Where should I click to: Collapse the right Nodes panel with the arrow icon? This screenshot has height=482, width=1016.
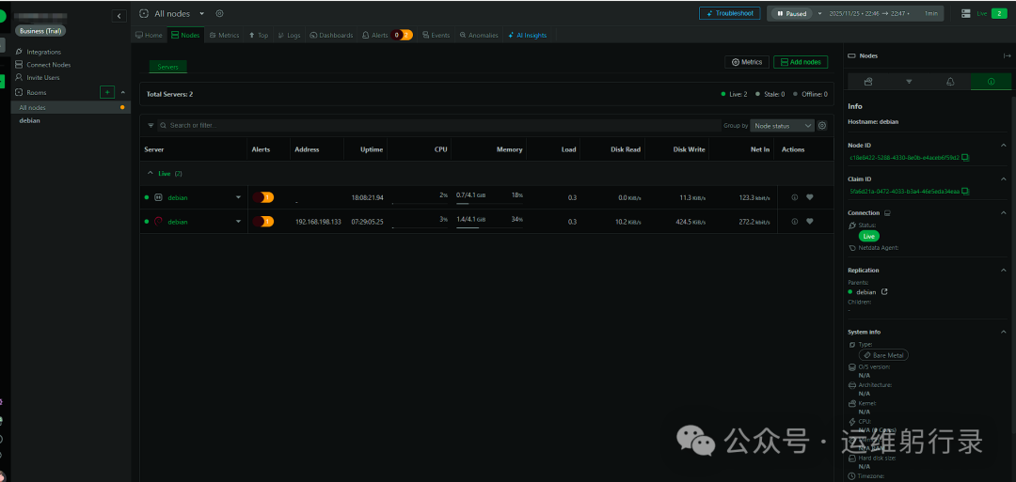click(x=1008, y=56)
